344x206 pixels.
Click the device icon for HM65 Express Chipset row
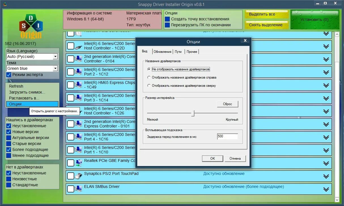point(78,85)
